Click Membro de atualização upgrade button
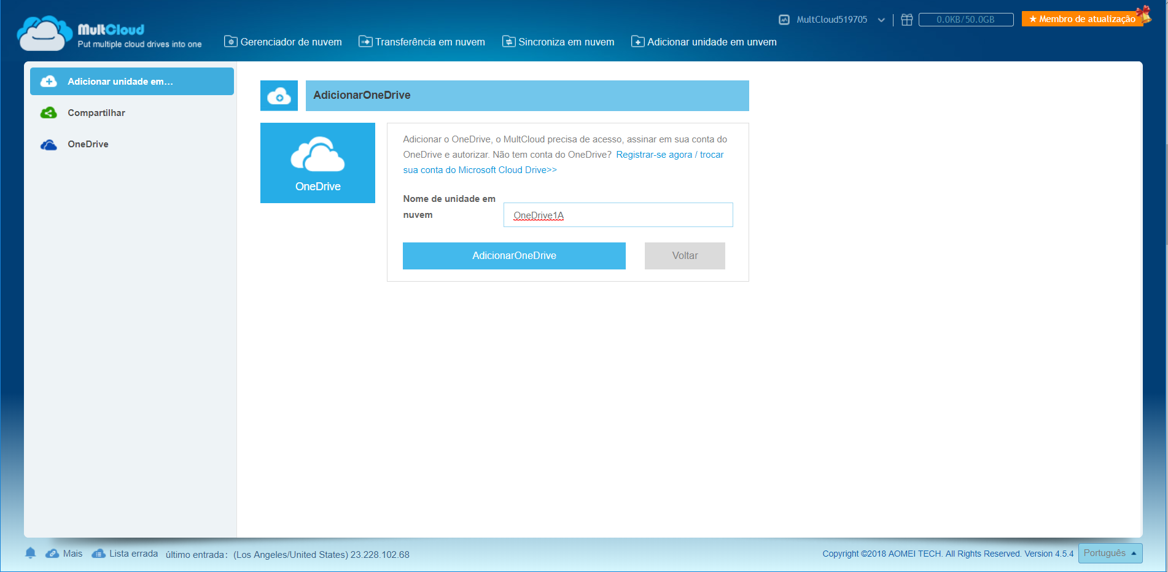Screen dimensions: 1168x572 point(1083,19)
